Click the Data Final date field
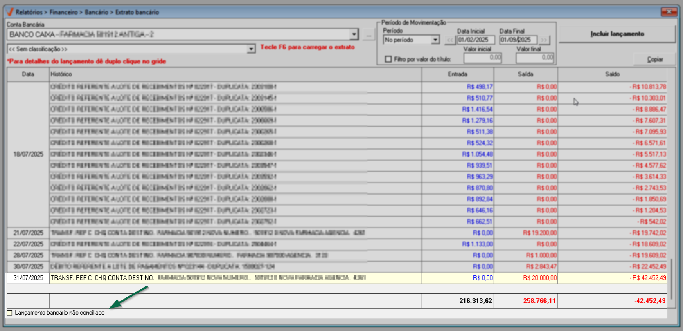The image size is (683, 331). 518,40
